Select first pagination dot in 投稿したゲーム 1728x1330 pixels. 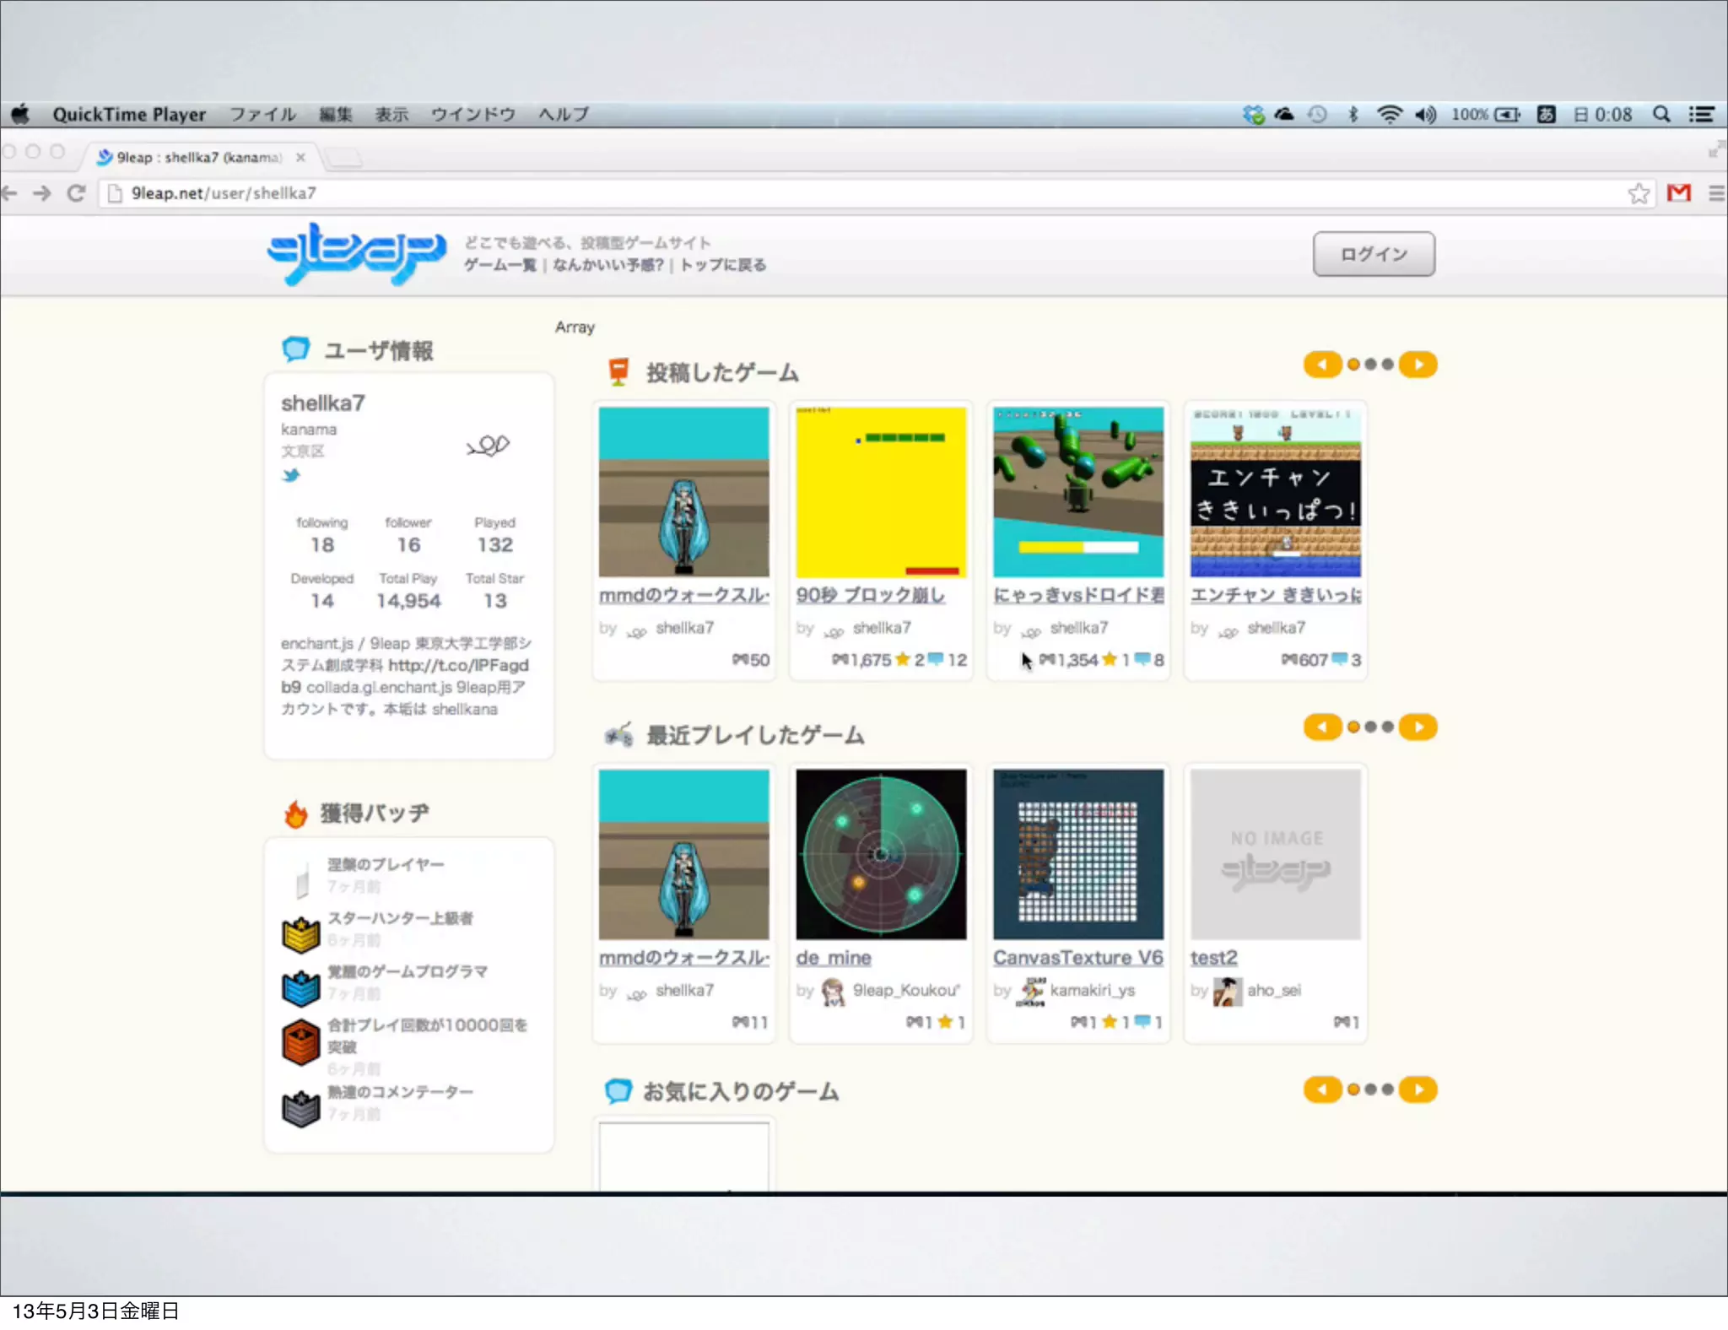tap(1353, 365)
